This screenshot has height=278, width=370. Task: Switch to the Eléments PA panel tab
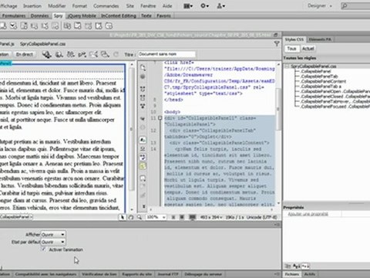click(x=320, y=39)
